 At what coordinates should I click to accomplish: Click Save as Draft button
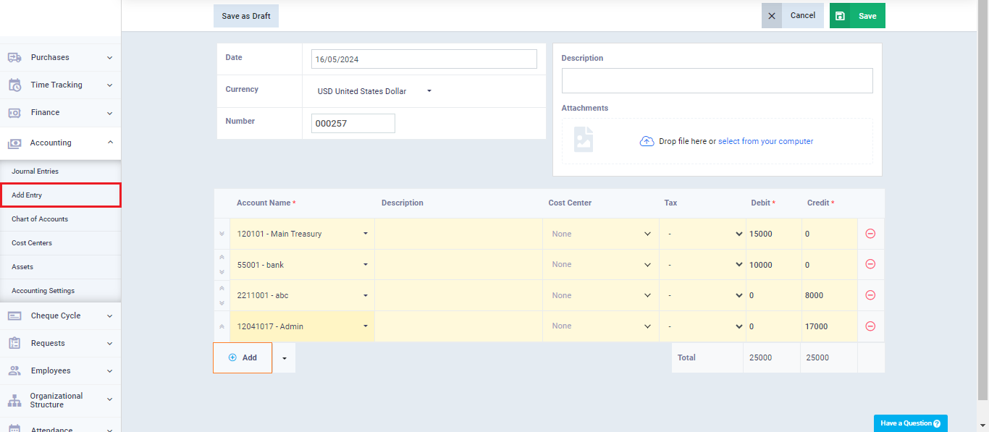point(246,16)
